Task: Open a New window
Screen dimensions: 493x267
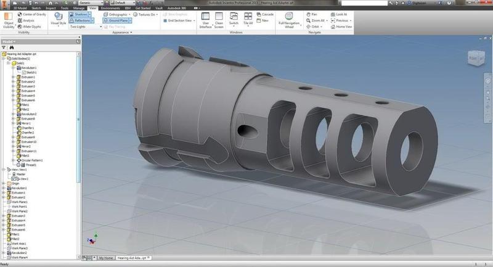Action: pos(263,20)
